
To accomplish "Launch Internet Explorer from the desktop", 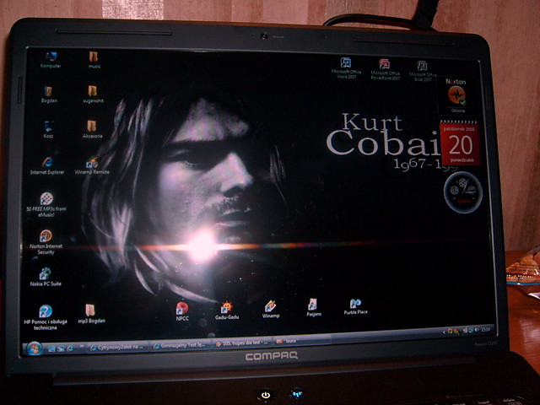I will point(47,165).
